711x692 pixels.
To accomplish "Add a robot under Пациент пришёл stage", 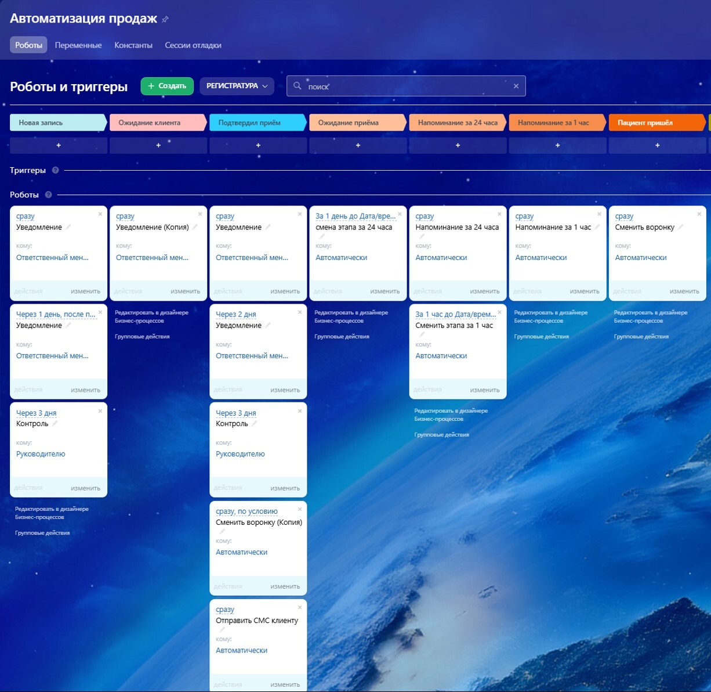I will click(657, 145).
